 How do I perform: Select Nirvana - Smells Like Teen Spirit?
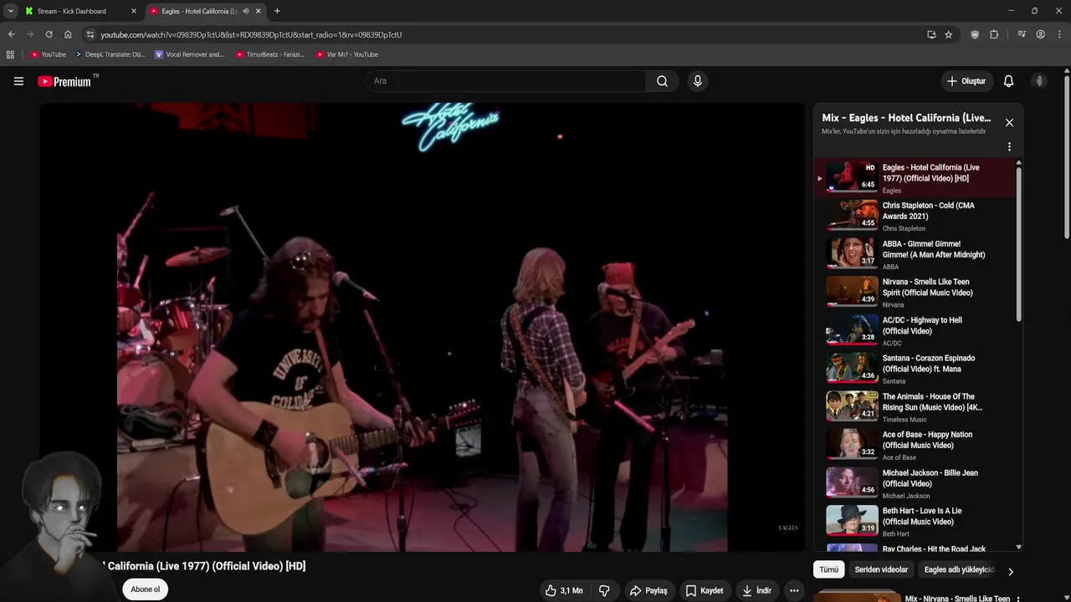916,291
